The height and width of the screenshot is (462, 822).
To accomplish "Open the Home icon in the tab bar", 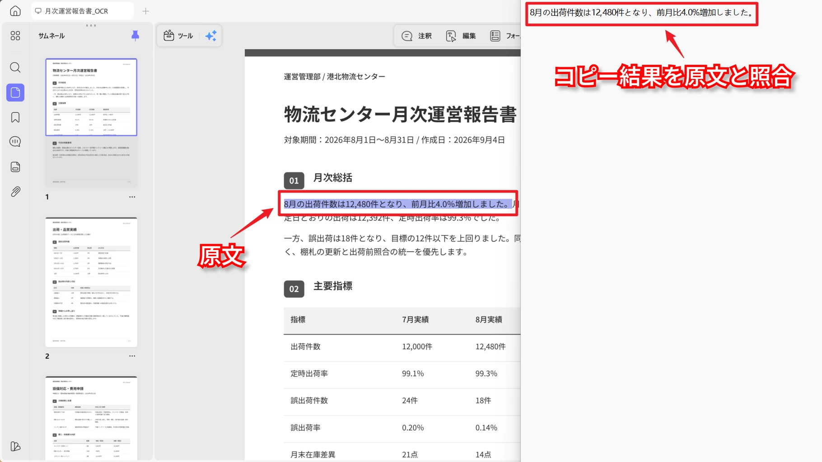I will (x=15, y=11).
